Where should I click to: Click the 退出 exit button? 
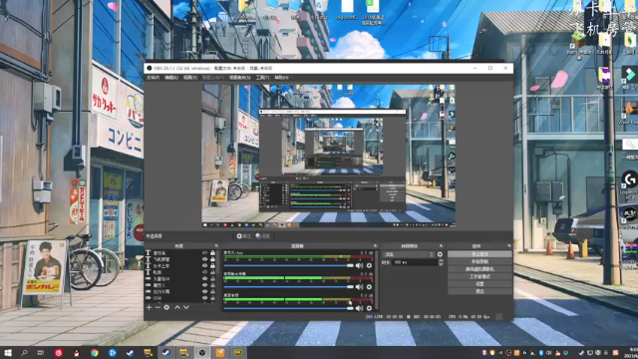click(x=479, y=291)
